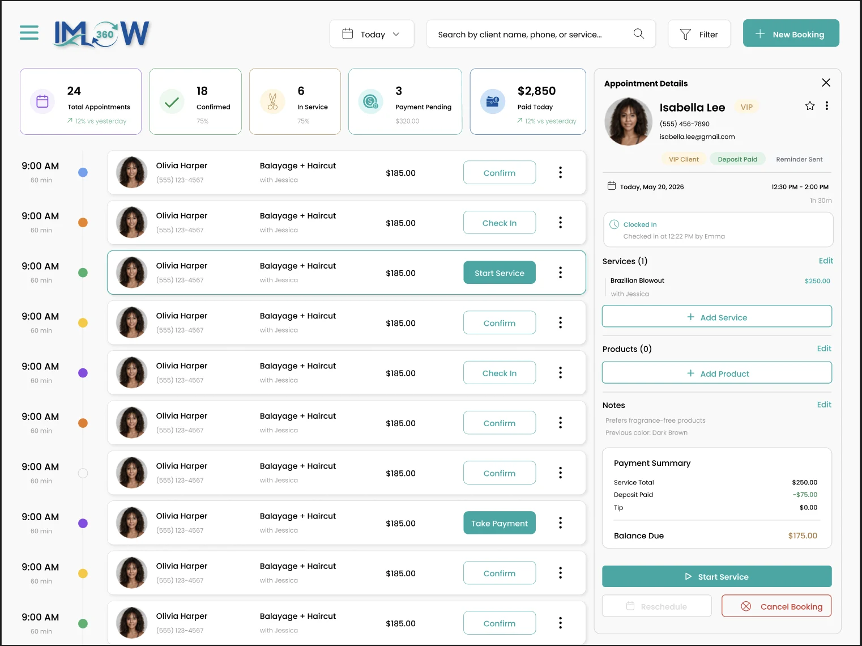Click Edit next to Services (1)
This screenshot has width=862, height=646.
pos(825,261)
